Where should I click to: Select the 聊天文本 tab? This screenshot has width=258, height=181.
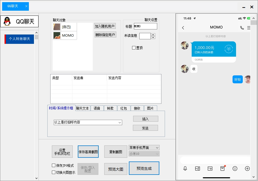point(82,108)
